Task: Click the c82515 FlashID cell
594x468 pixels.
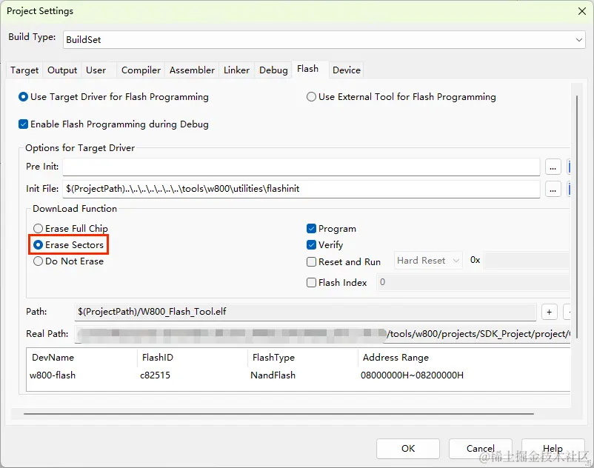Action: click(x=155, y=375)
